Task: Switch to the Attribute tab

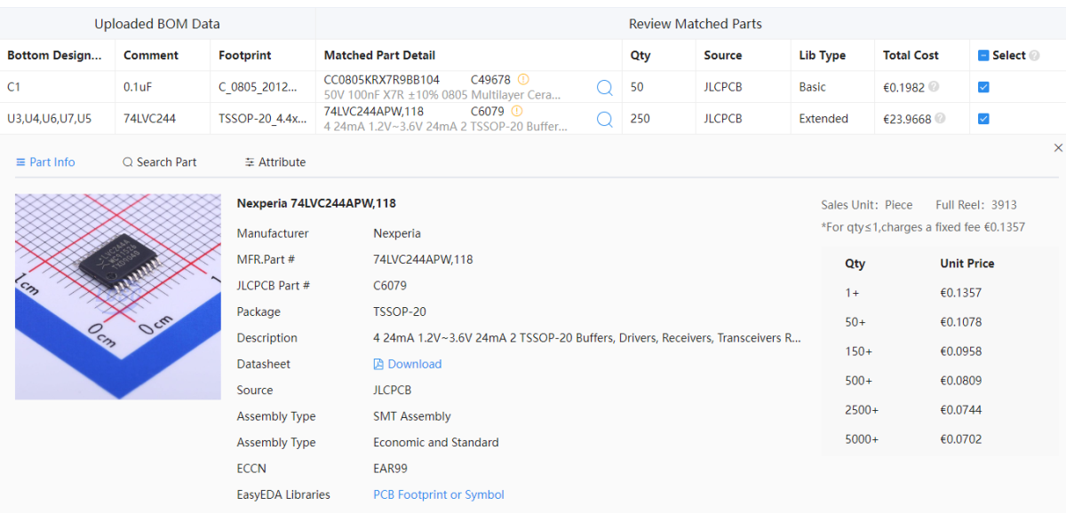Action: [x=275, y=162]
